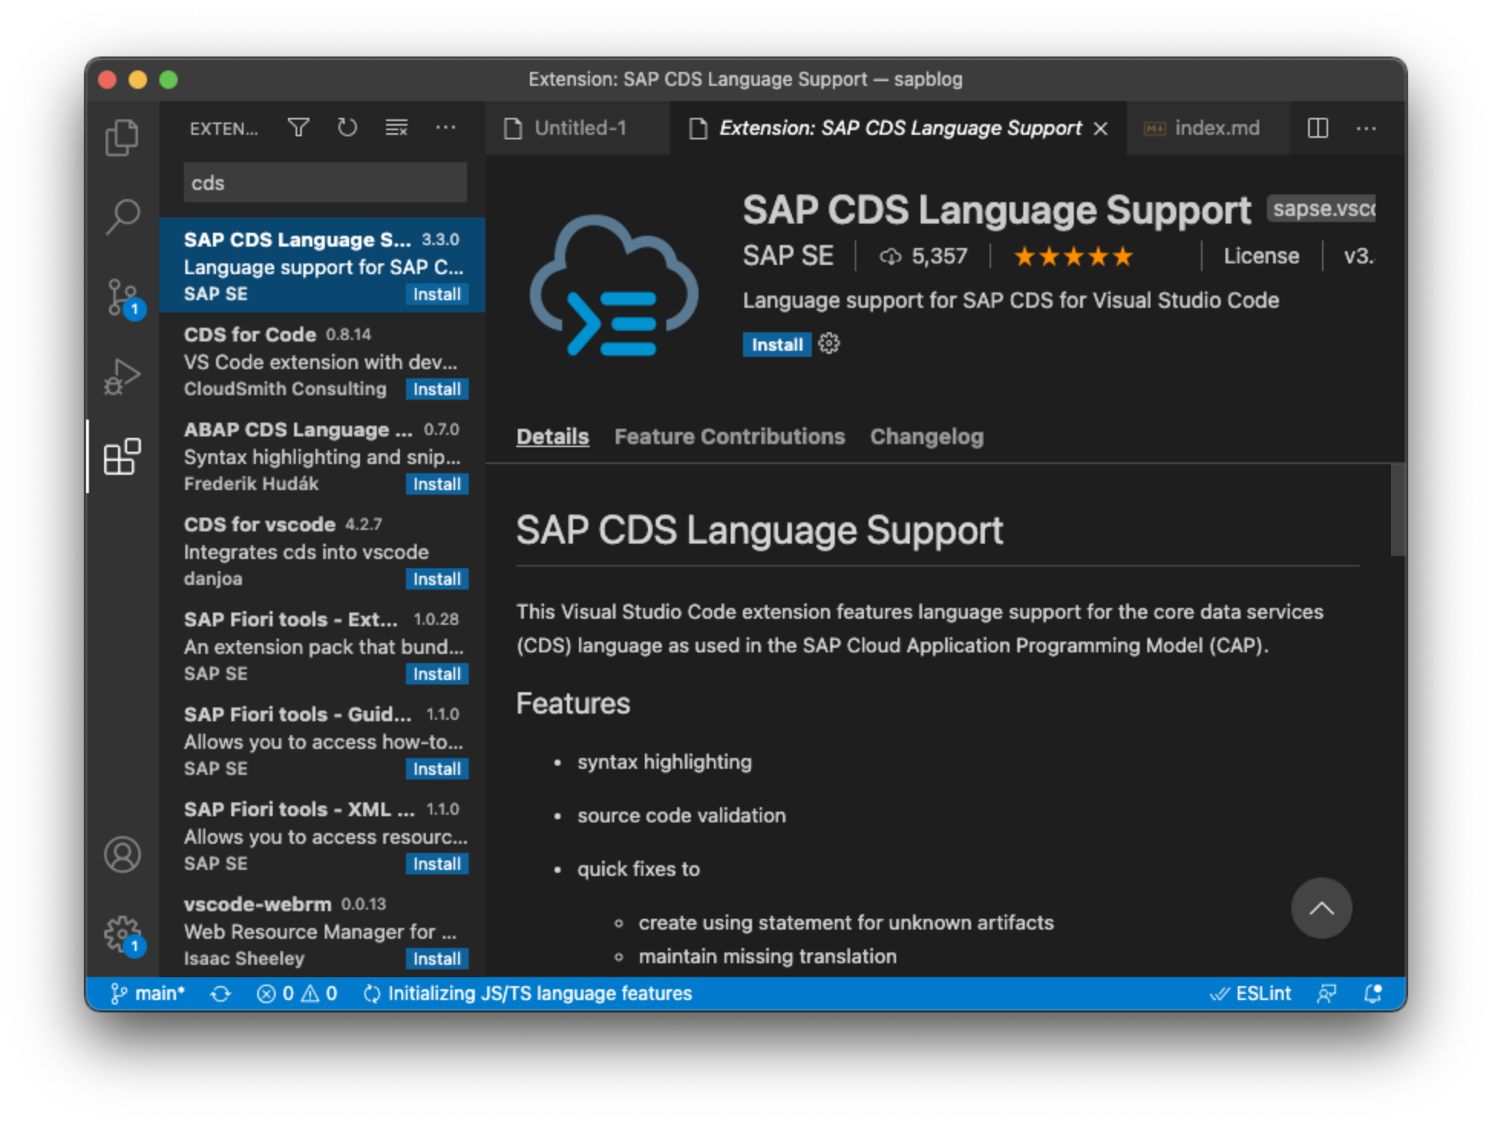Click the details page vertical scrollbar
This screenshot has height=1124, width=1492.
[x=1397, y=509]
